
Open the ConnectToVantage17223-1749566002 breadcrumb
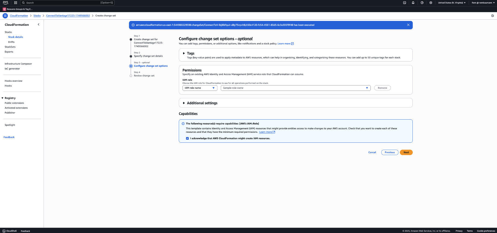tap(68, 16)
